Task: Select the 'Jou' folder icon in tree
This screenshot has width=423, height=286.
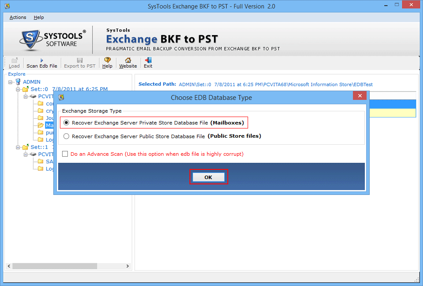Action: point(41,117)
